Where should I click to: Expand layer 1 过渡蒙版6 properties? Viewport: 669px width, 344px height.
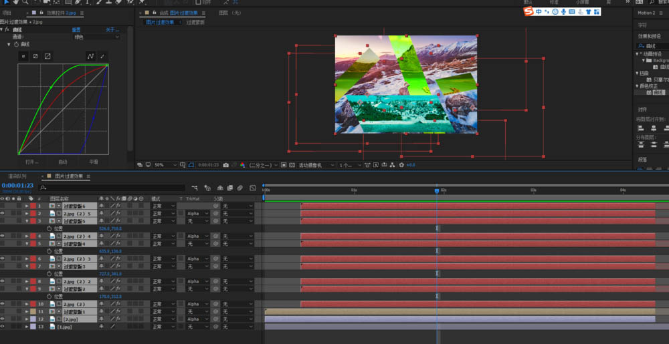click(x=27, y=206)
